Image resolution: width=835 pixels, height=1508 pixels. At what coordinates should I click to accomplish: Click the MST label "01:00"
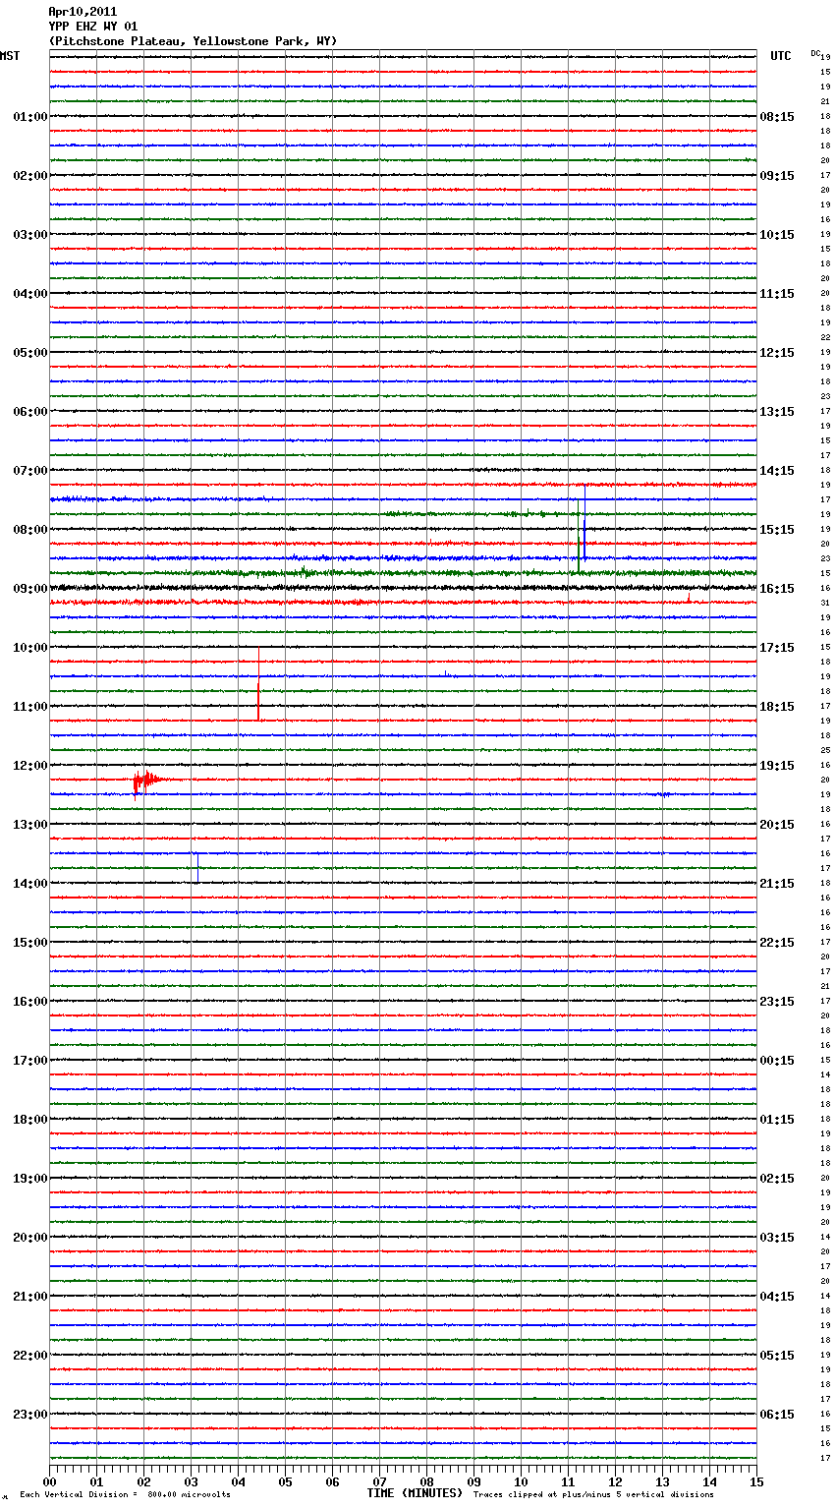(x=30, y=117)
